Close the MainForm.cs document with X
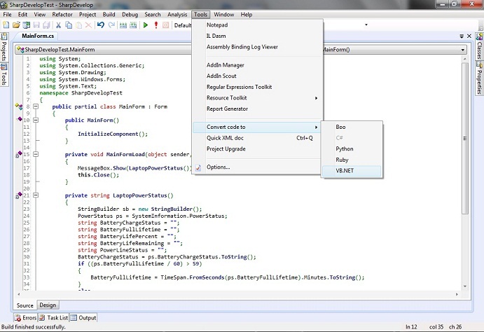The width and height of the screenshot is (484, 332). [x=469, y=36]
